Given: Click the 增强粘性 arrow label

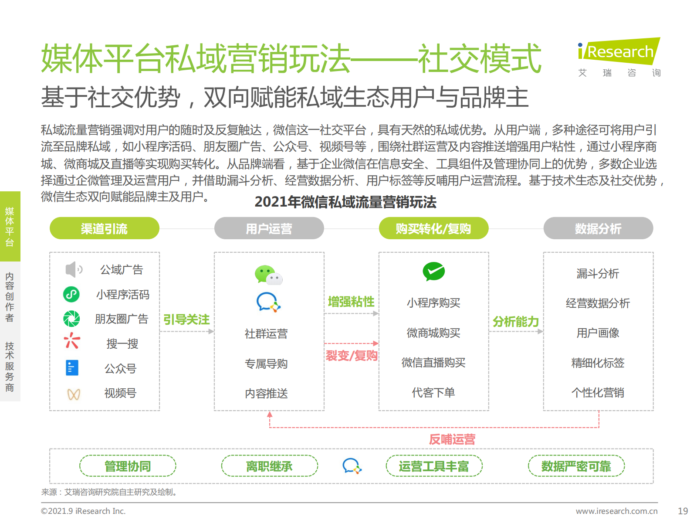Looking at the screenshot, I should (351, 302).
